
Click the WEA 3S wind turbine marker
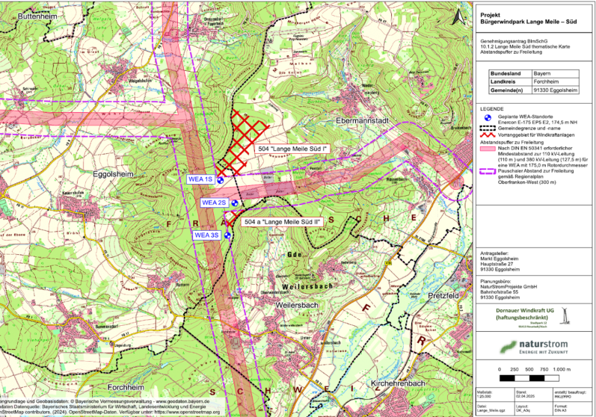point(228,235)
